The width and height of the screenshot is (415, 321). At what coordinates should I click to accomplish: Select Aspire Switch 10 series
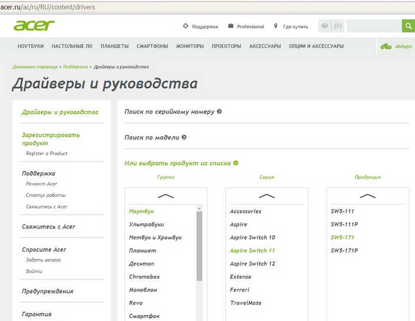click(252, 238)
